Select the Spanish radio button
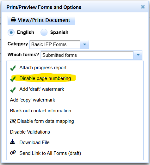This screenshot has height=165, width=150. (44, 32)
